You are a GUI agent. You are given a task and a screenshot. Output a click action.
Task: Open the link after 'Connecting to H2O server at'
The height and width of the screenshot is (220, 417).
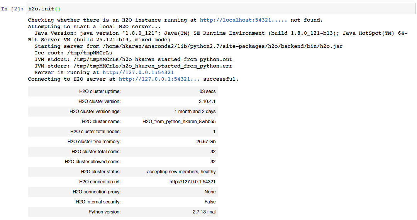[159, 79]
